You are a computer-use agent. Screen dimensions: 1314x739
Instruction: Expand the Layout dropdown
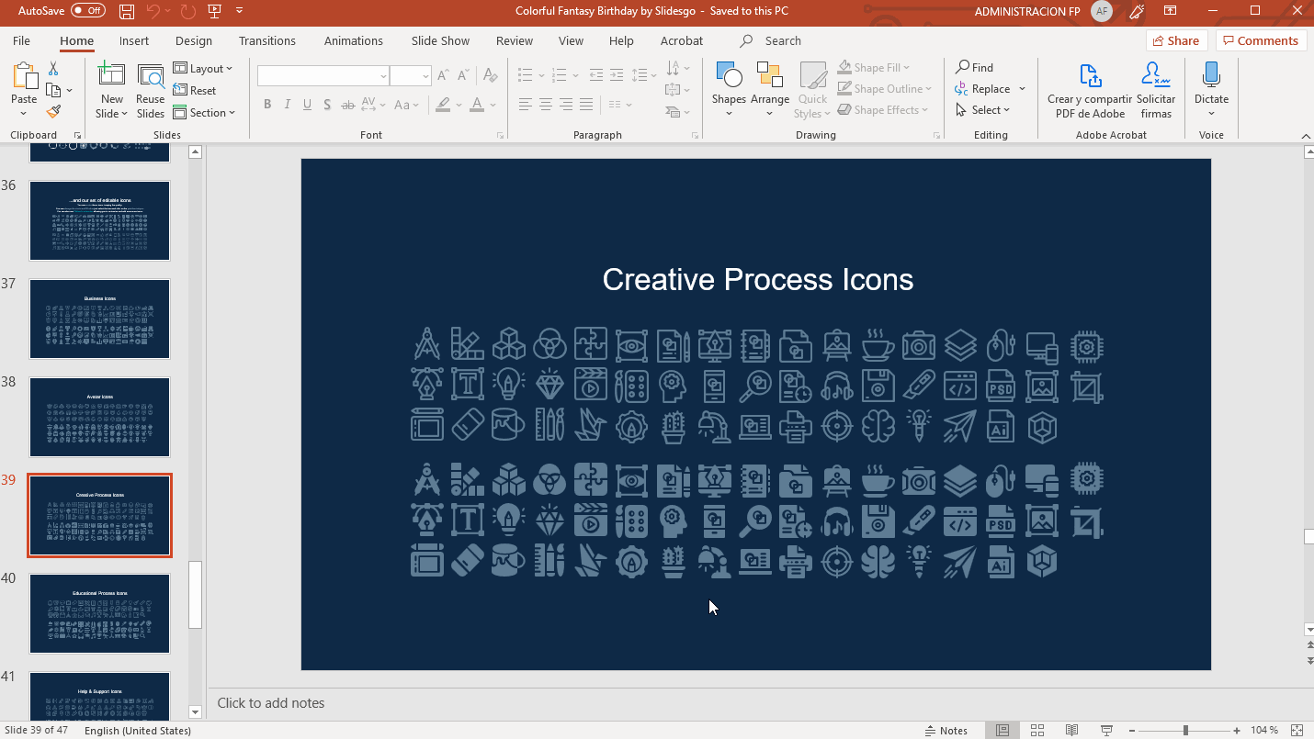click(203, 69)
